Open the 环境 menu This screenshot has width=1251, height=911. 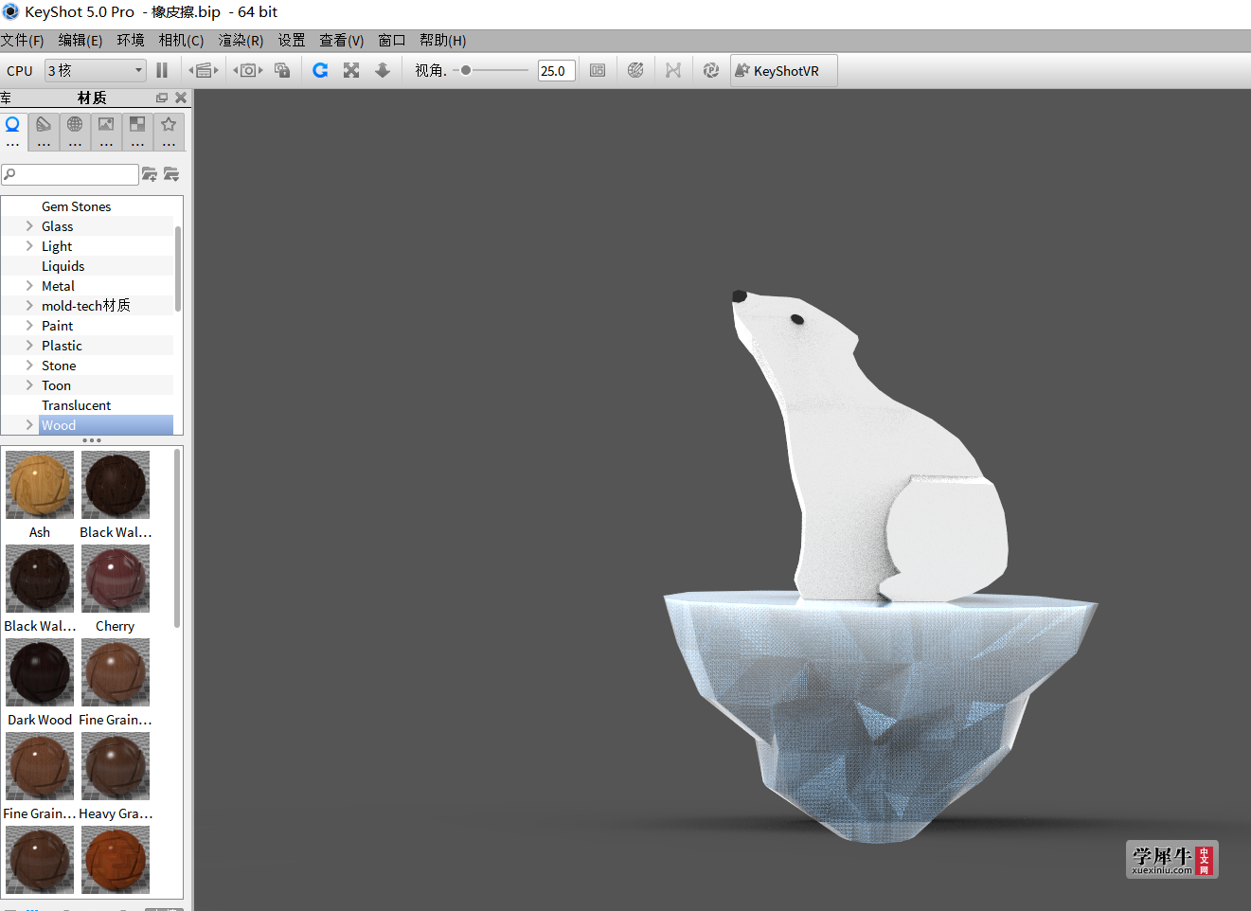pyautogui.click(x=131, y=40)
